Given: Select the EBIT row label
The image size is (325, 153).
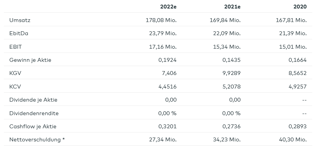Looking at the screenshot, I should [x=15, y=47].
